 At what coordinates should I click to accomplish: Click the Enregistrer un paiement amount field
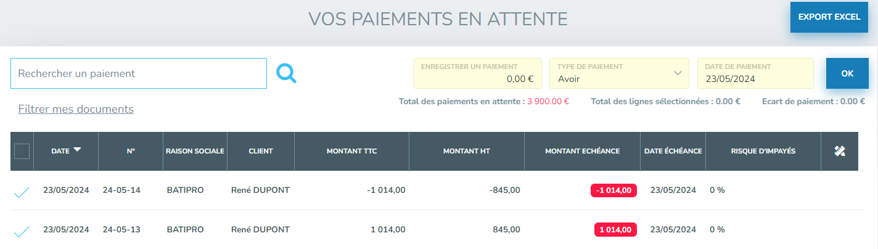tap(478, 73)
